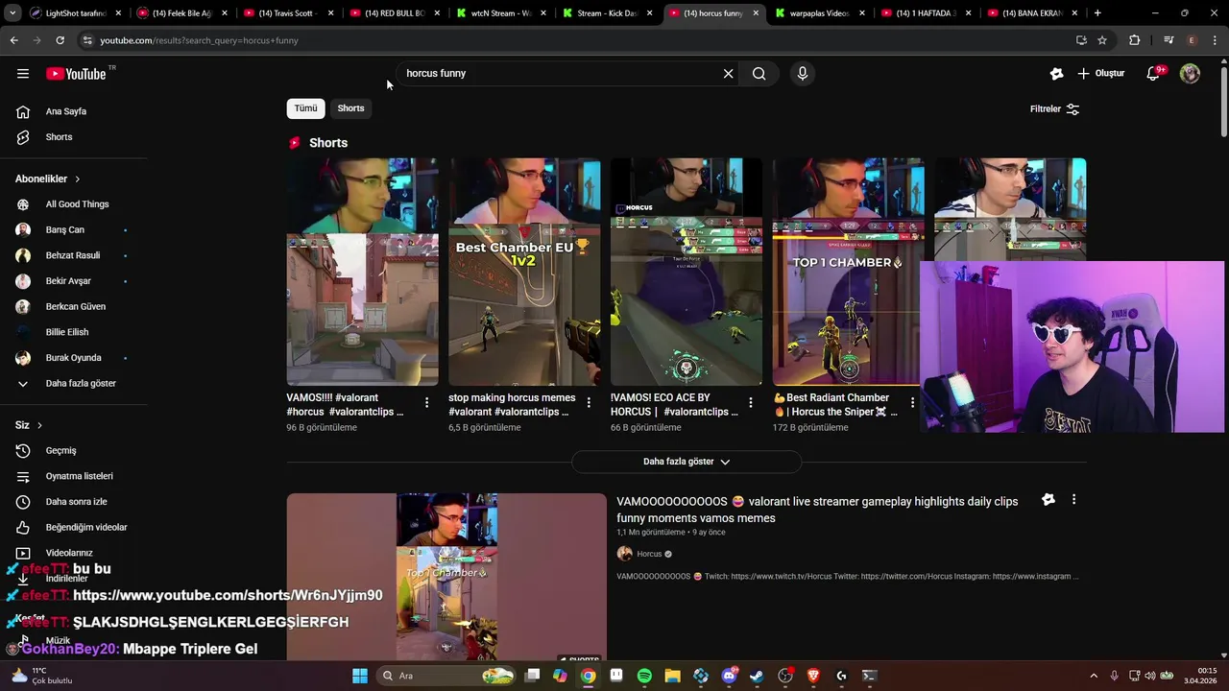The image size is (1229, 691).
Task: Open the browser extensions puzzle icon
Action: click(1135, 40)
